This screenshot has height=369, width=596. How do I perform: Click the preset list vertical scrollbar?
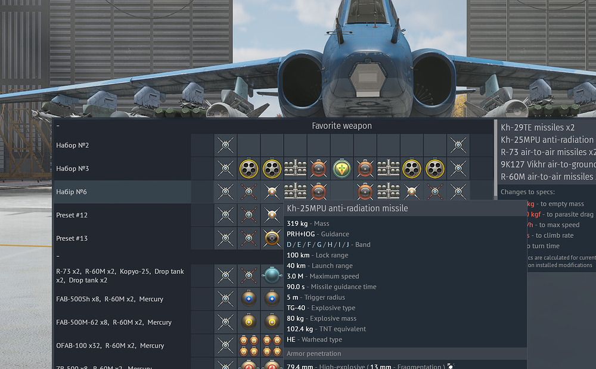pos(495,159)
